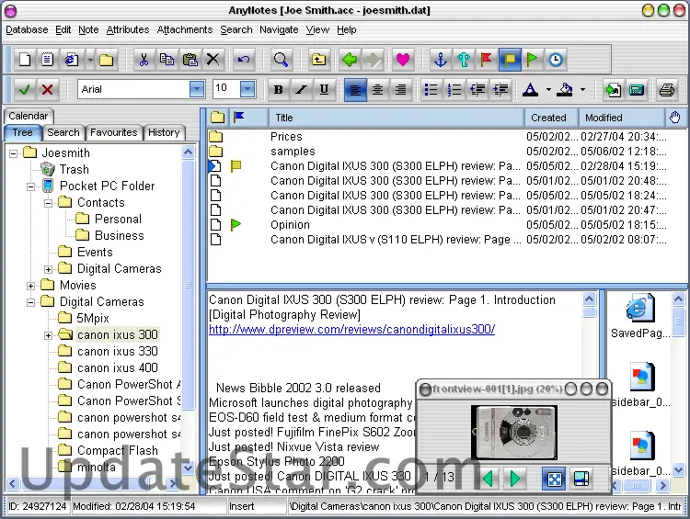Image resolution: width=690 pixels, height=519 pixels.
Task: Click fit-to-window button in image viewer
Action: click(555, 479)
